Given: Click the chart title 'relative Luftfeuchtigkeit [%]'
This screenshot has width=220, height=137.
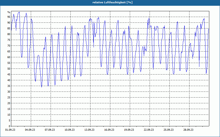Looking at the screenshot, I should [x=112, y=2].
